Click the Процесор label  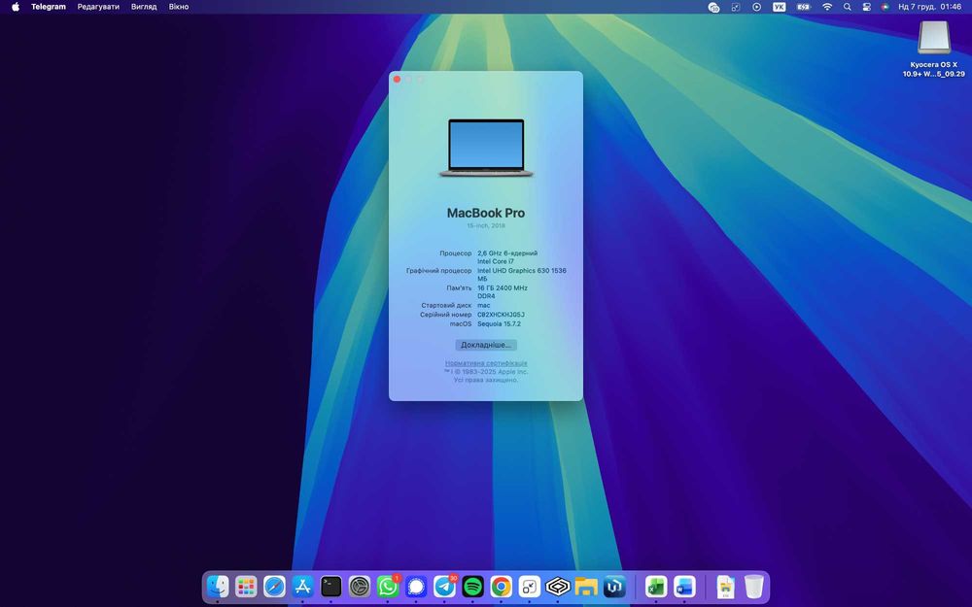456,253
